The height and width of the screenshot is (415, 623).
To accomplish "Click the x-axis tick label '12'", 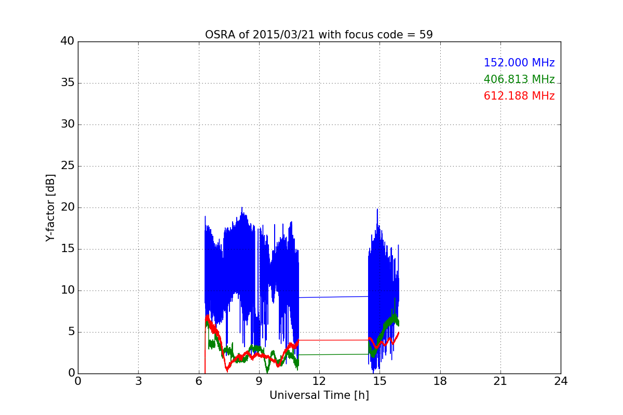I will click(x=319, y=381).
